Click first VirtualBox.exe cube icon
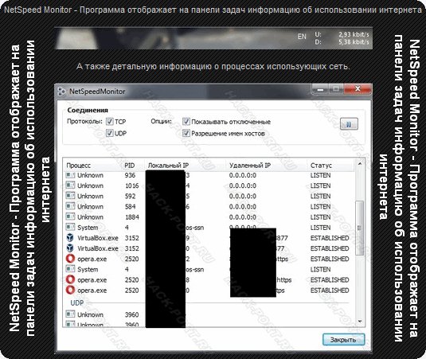The image size is (426, 359). pos(70,238)
